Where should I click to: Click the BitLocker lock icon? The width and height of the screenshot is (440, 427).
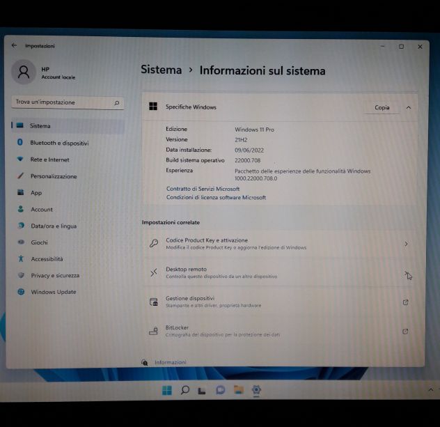coord(153,331)
